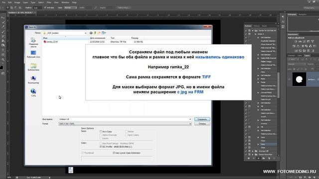Image resolution: width=319 pixels, height=179 pixels.
Task: Add Hue/Saturation adjustment icon
Action: pyautogui.click(x=294, y=46)
